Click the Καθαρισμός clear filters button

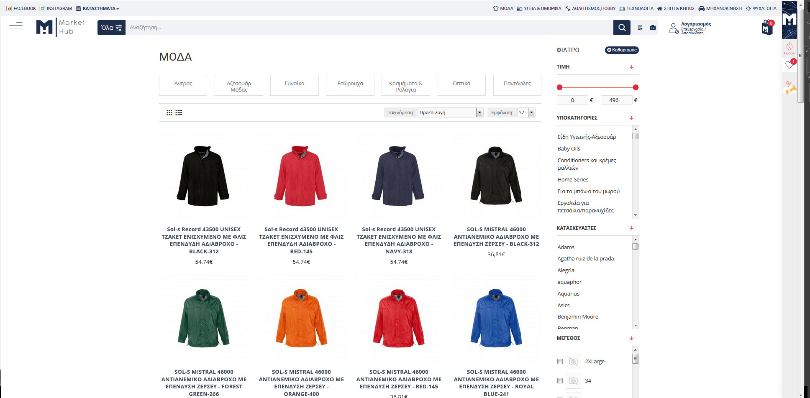click(622, 50)
